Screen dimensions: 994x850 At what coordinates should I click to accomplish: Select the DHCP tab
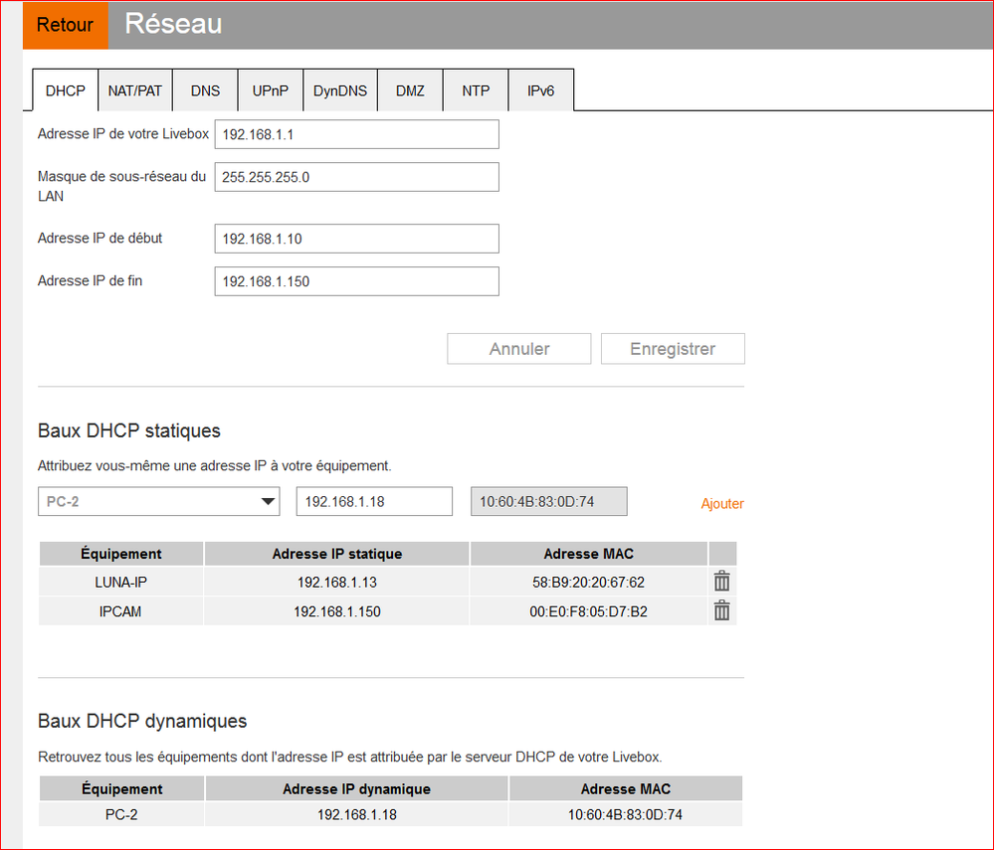[65, 90]
